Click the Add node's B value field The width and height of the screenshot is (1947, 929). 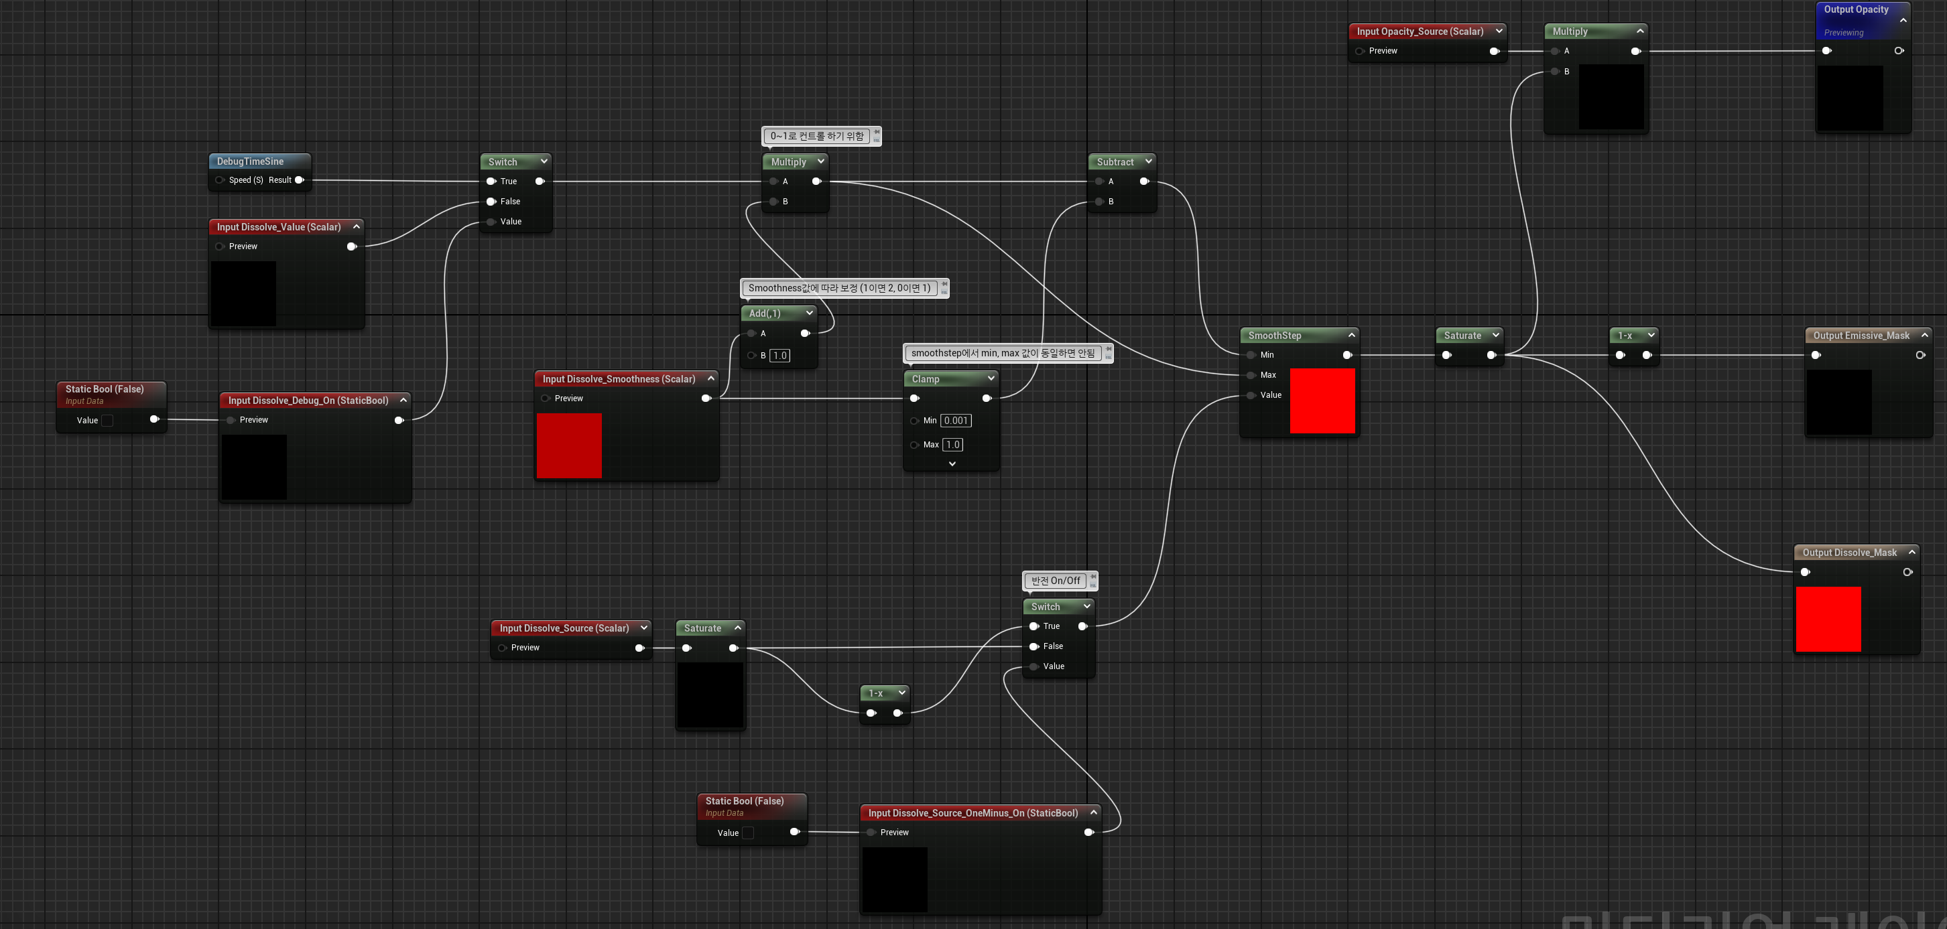pos(780,356)
